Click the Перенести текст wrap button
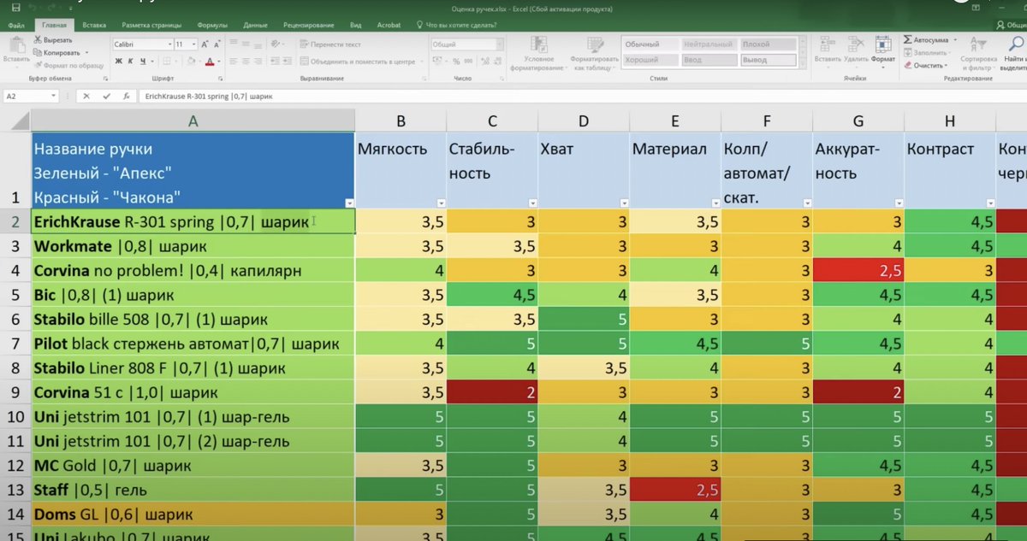The image size is (1027, 541). point(330,44)
